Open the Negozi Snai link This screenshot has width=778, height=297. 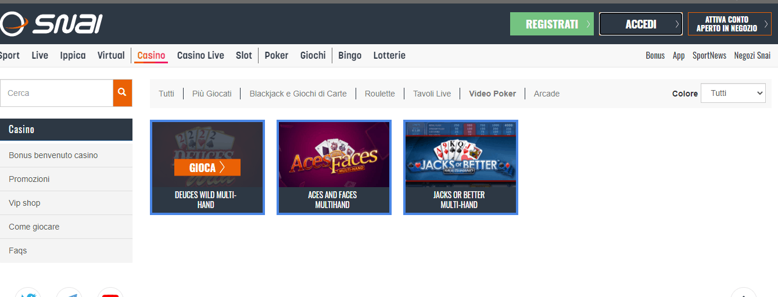pyautogui.click(x=752, y=55)
